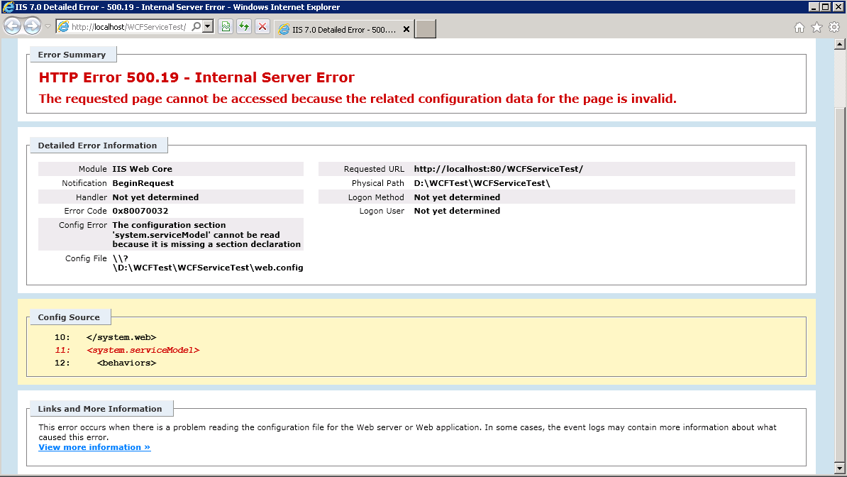Click the Config File web.config path
847x477 pixels.
pos(208,263)
